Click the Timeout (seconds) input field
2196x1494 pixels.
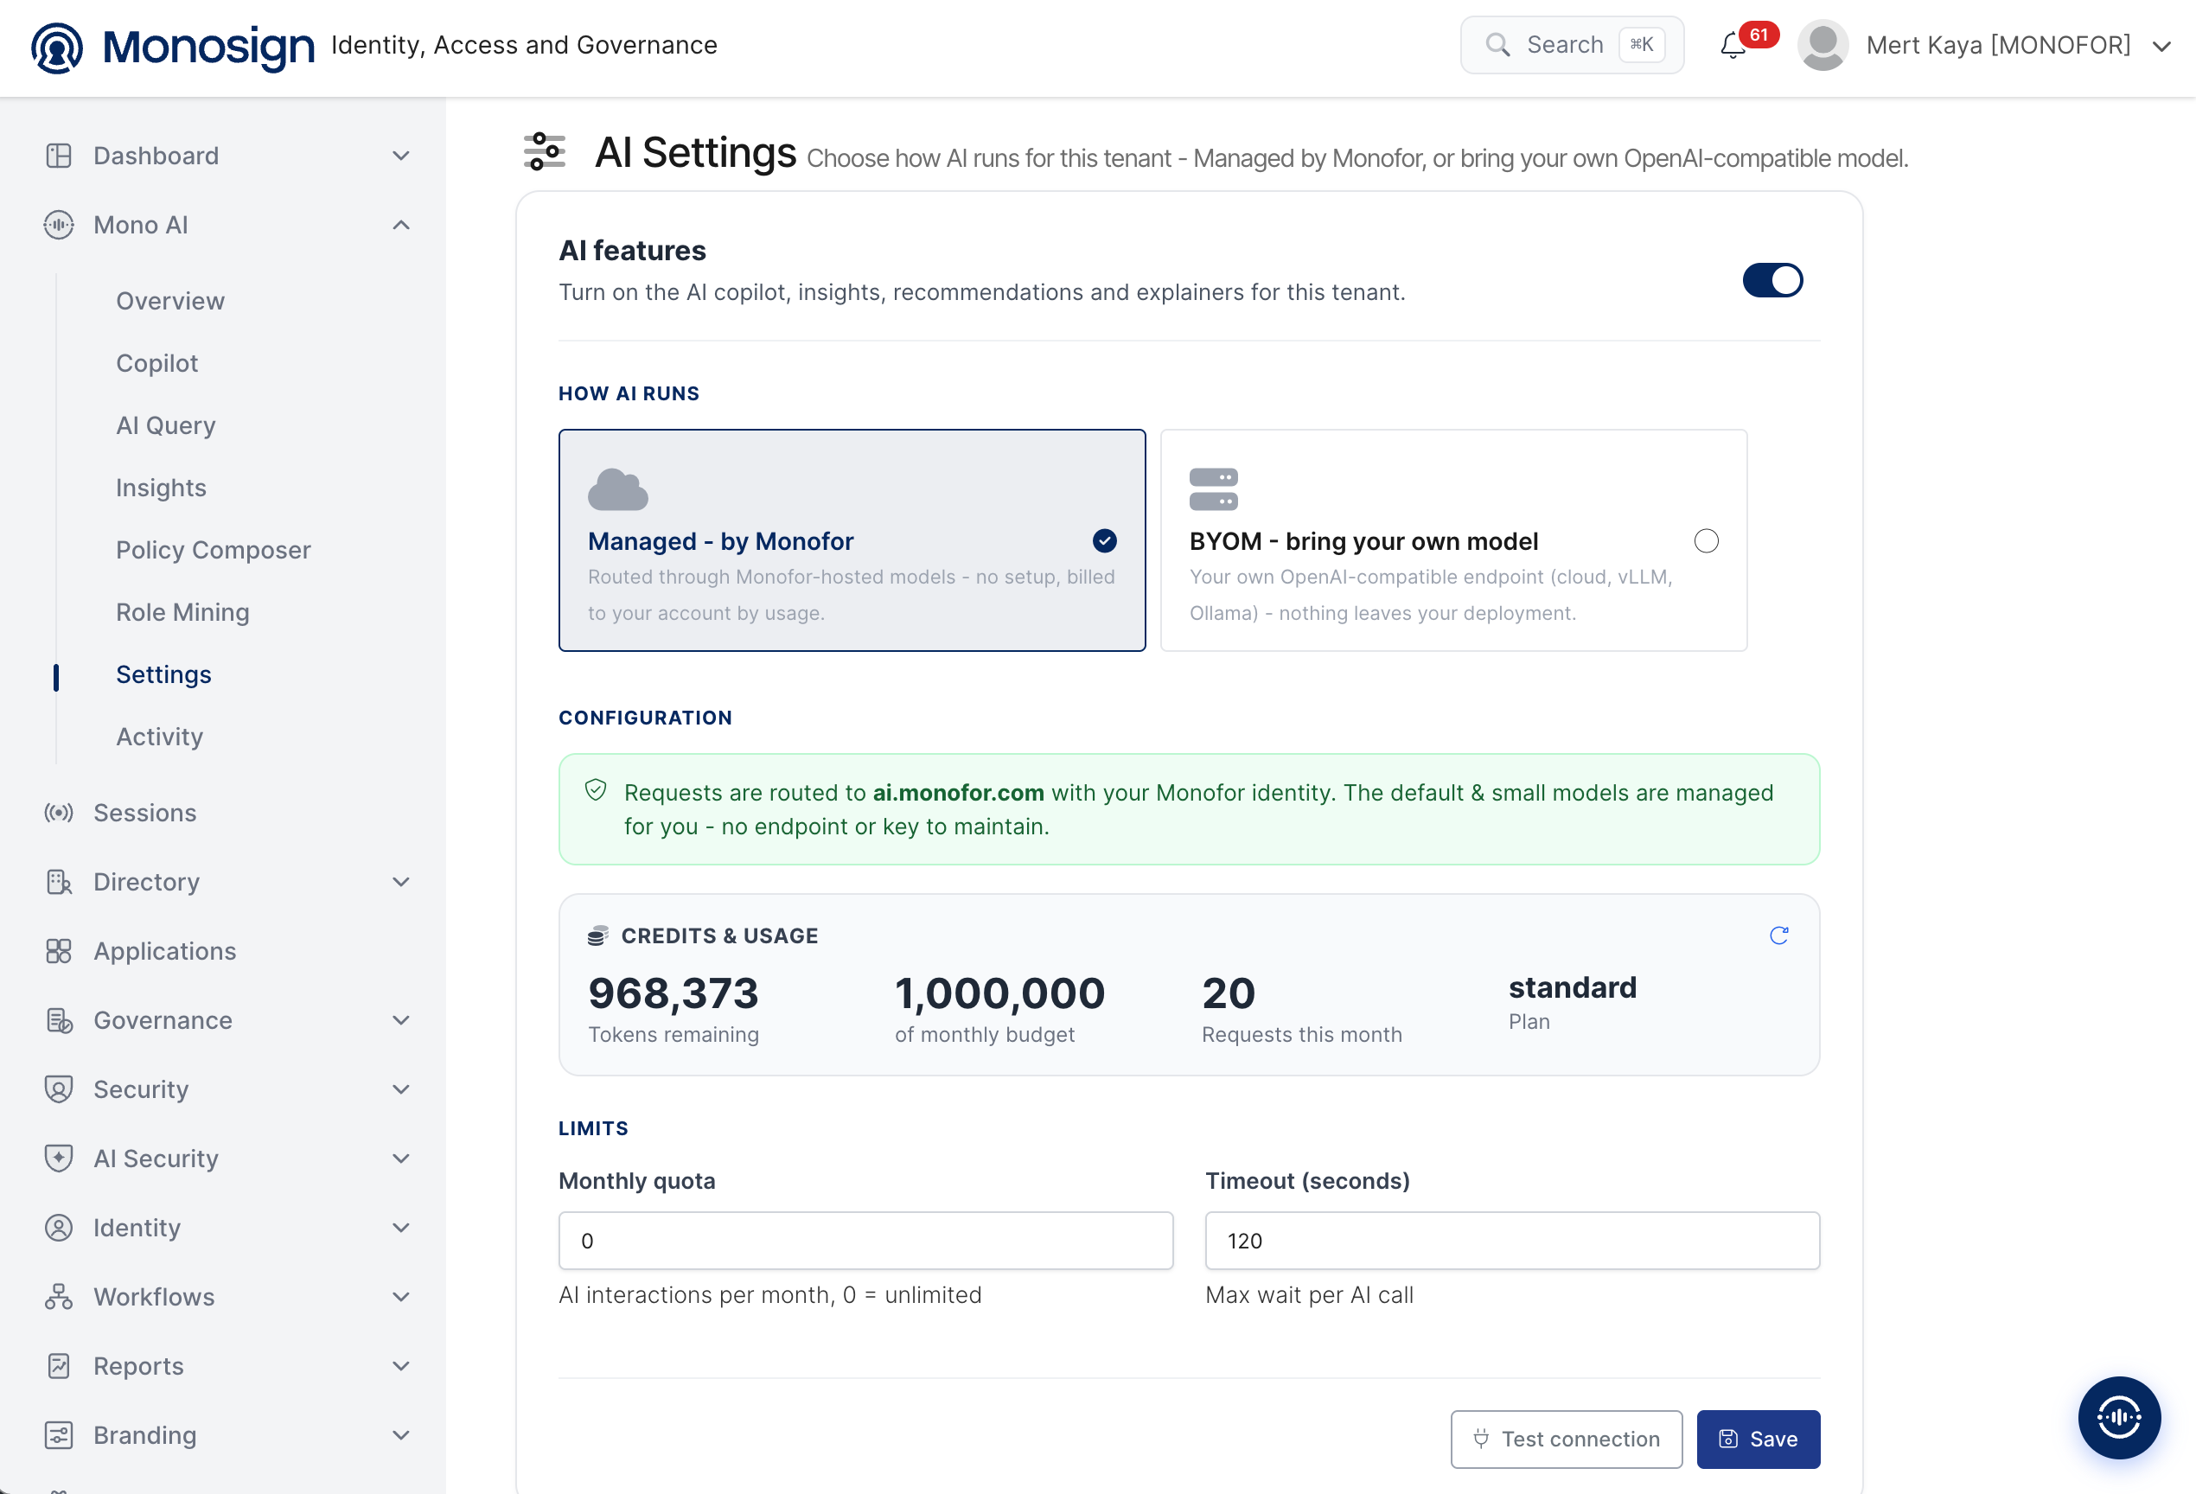(1512, 1241)
